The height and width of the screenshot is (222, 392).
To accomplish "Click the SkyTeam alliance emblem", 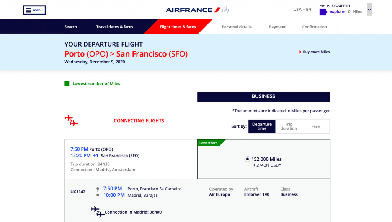I will [225, 10].
